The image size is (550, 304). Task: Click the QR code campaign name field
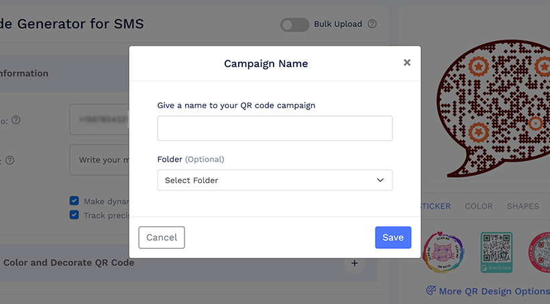click(275, 128)
